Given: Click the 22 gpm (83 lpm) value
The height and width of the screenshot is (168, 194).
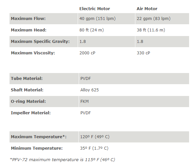Looking at the screenshot, I should point(154,19).
